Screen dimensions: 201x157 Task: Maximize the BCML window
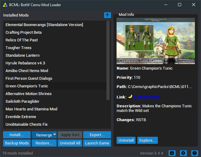[180, 5]
